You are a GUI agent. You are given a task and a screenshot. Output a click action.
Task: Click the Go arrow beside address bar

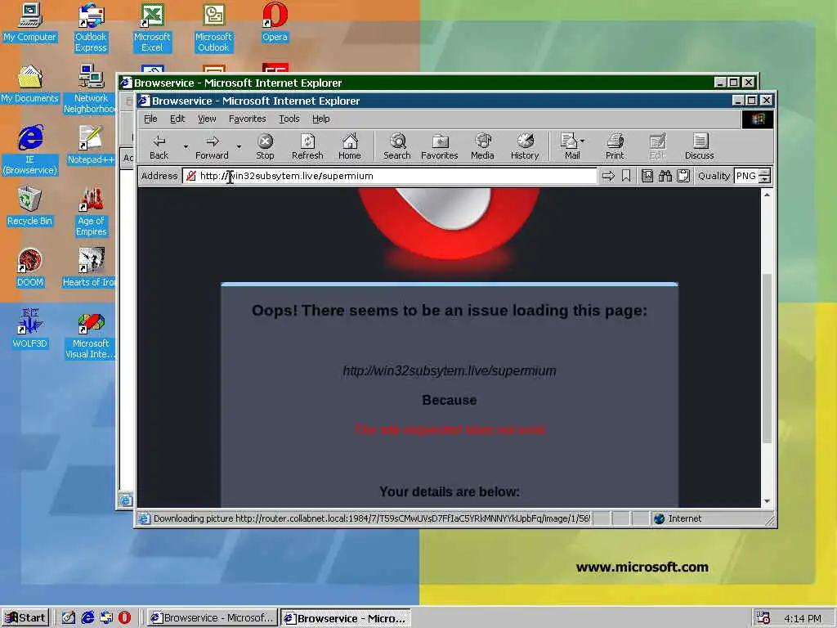tap(608, 176)
